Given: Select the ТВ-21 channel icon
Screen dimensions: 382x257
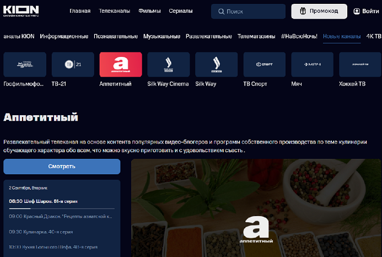Looking at the screenshot, I should click(73, 65).
